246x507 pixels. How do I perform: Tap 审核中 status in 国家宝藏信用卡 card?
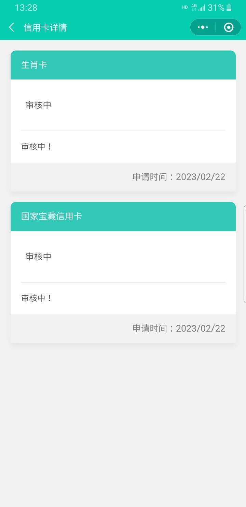point(39,256)
